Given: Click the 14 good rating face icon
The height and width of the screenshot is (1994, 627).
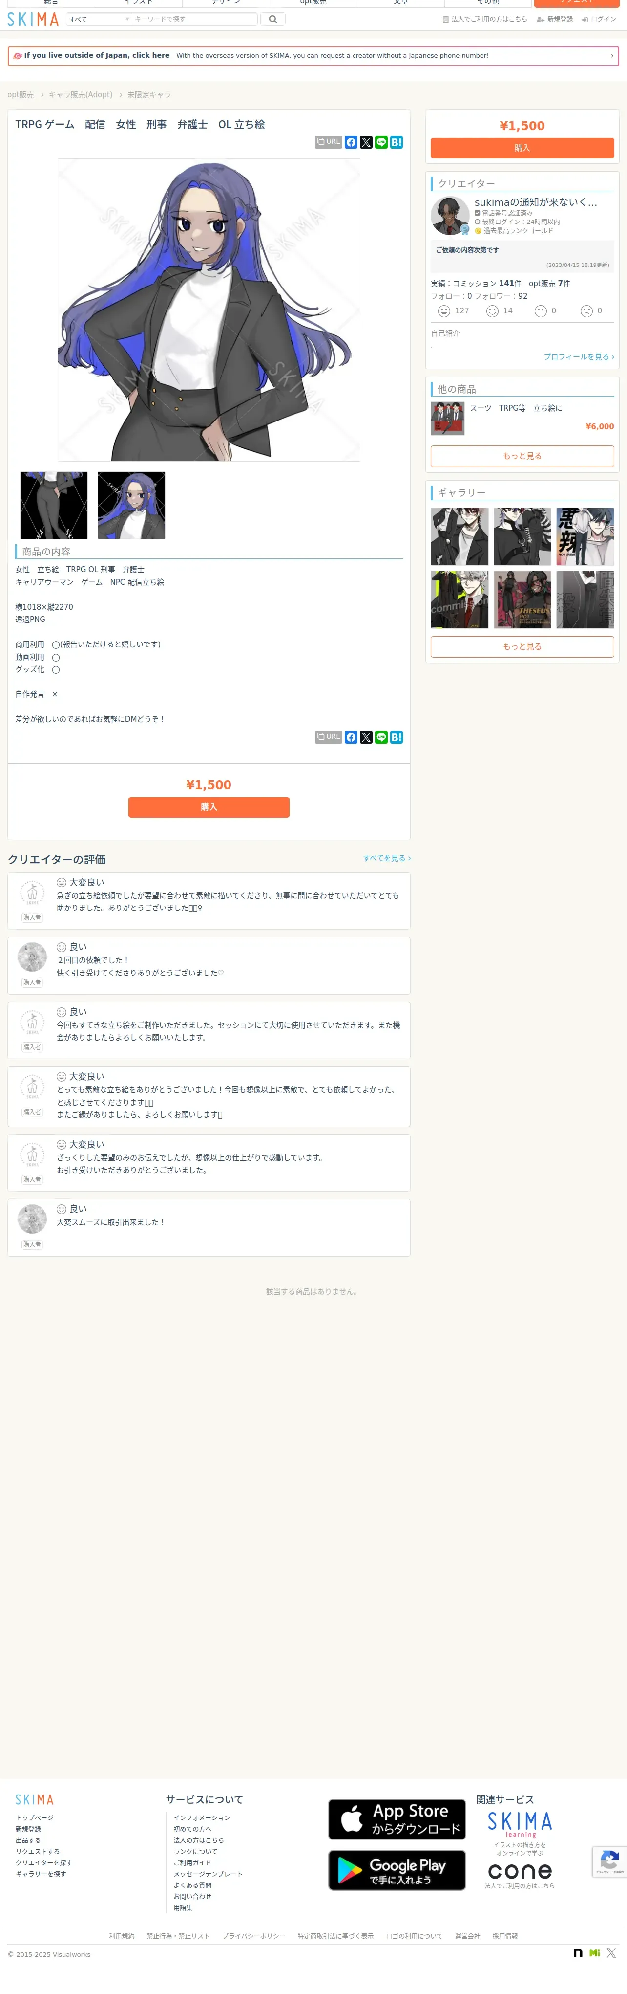Looking at the screenshot, I should point(492,311).
